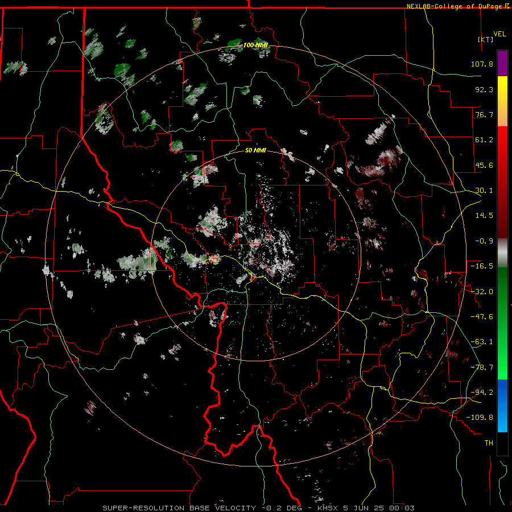512x512 pixels.
Task: Click the -94.2 value on velocity scale
Action: pyautogui.click(x=482, y=393)
